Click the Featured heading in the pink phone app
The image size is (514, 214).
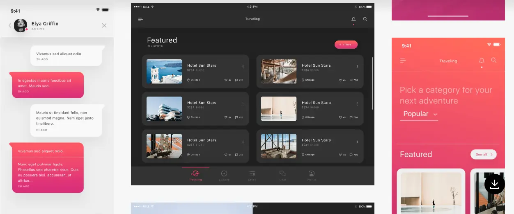coord(416,154)
